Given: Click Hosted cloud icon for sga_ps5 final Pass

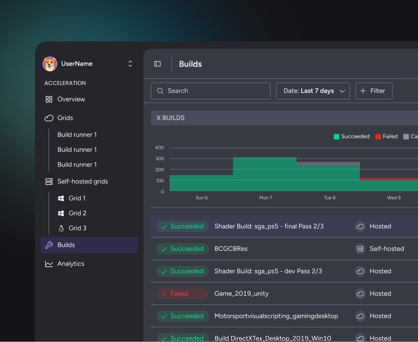Looking at the screenshot, I should point(360,227).
